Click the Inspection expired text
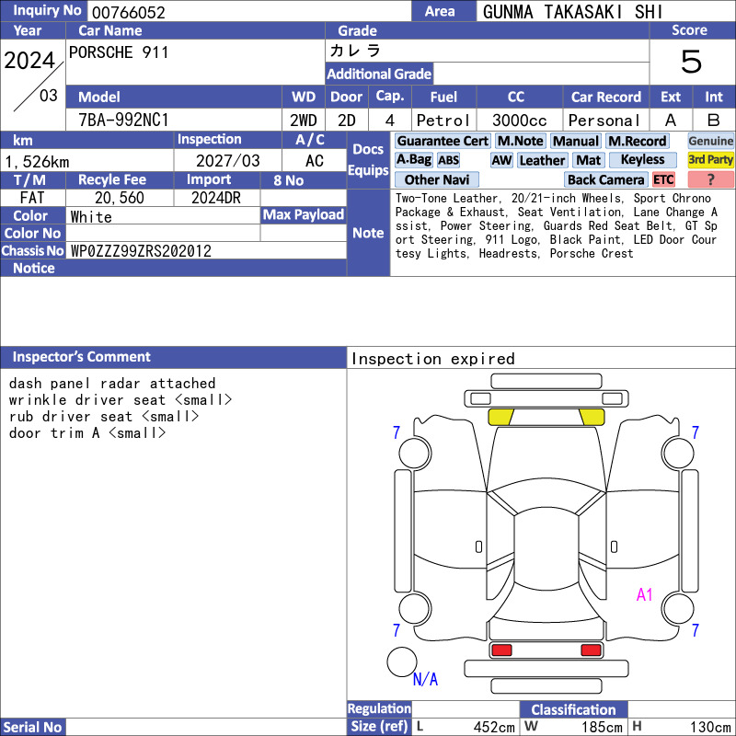 pos(432,359)
